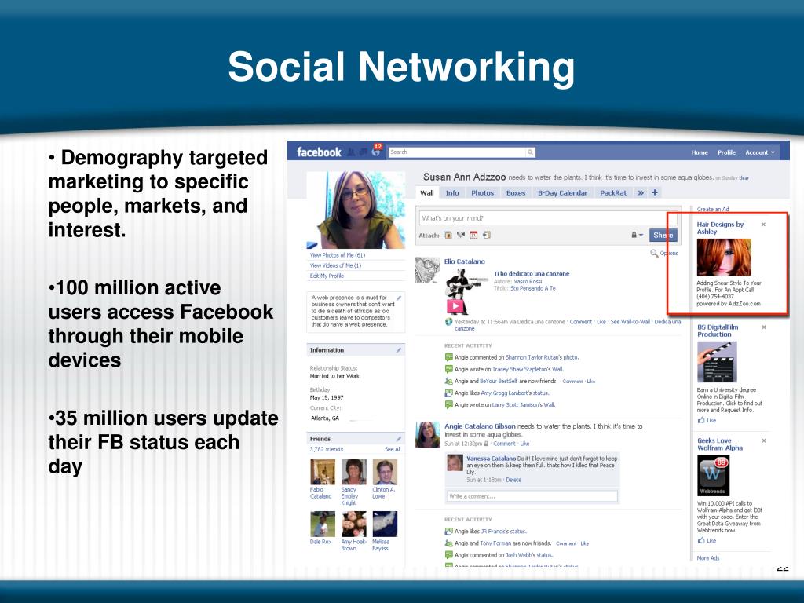This screenshot has height=603, width=804.
Task: Click the icon beside 'Angie likes JR Francis's status'
Action: (x=448, y=532)
